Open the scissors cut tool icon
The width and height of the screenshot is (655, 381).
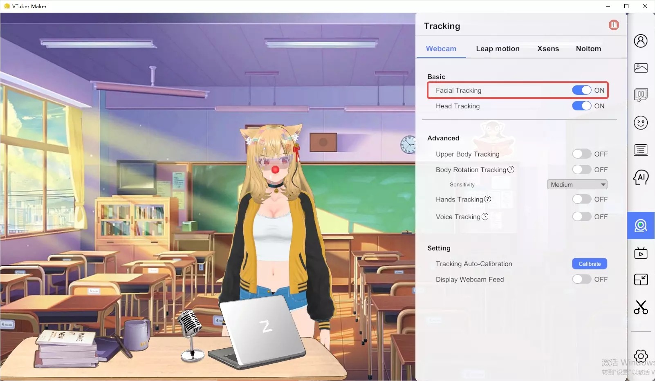pos(641,307)
